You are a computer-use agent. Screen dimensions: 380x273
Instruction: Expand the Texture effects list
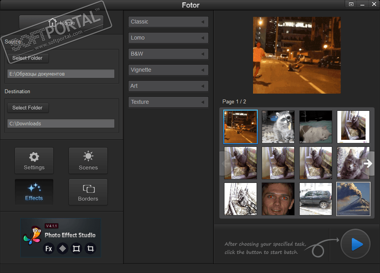[x=168, y=102]
